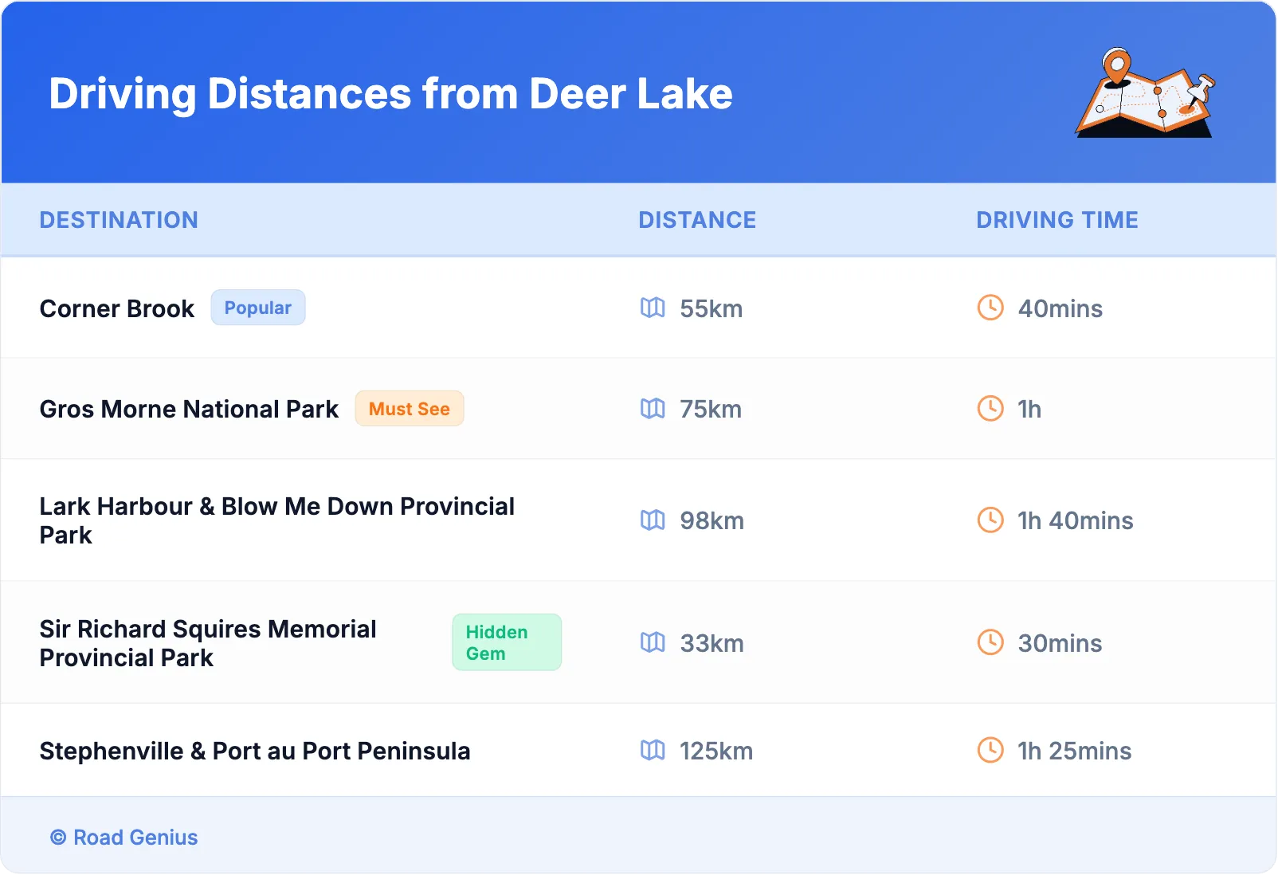Click the DISTANCE column header
The image size is (1278, 875).
[x=697, y=220]
